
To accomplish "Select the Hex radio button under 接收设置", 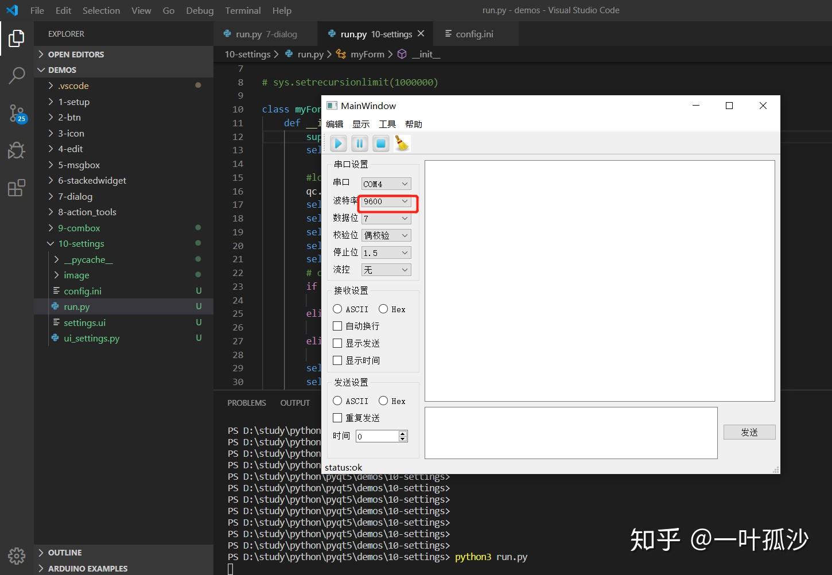I will [383, 309].
